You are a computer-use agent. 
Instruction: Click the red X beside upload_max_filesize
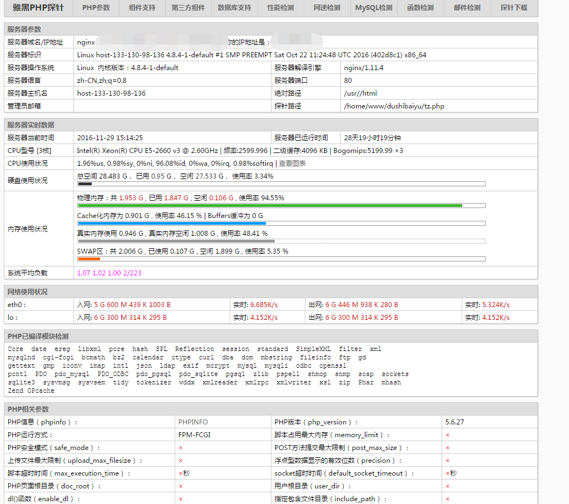(180, 461)
